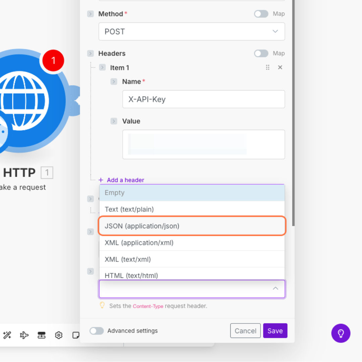The width and height of the screenshot is (362, 362).
Task: Click the X-API-Key name field
Action: click(204, 99)
